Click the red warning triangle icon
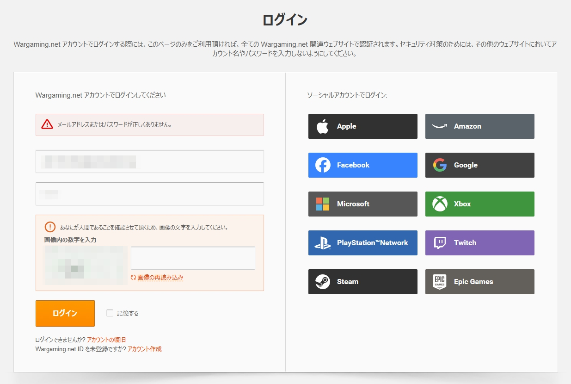The image size is (571, 384). 47,124
